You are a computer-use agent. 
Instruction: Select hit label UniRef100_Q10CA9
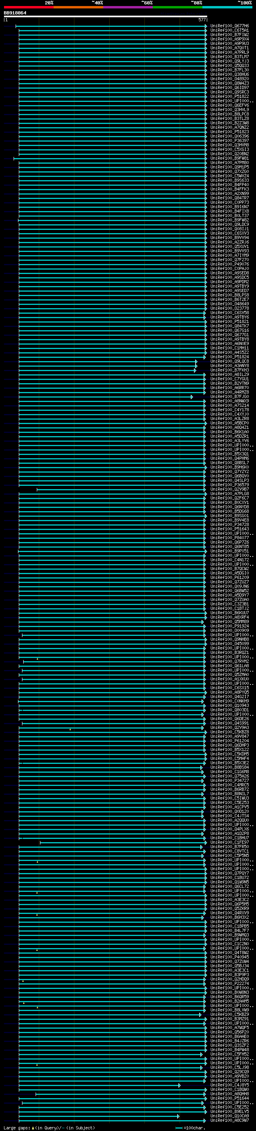pos(230,1116)
